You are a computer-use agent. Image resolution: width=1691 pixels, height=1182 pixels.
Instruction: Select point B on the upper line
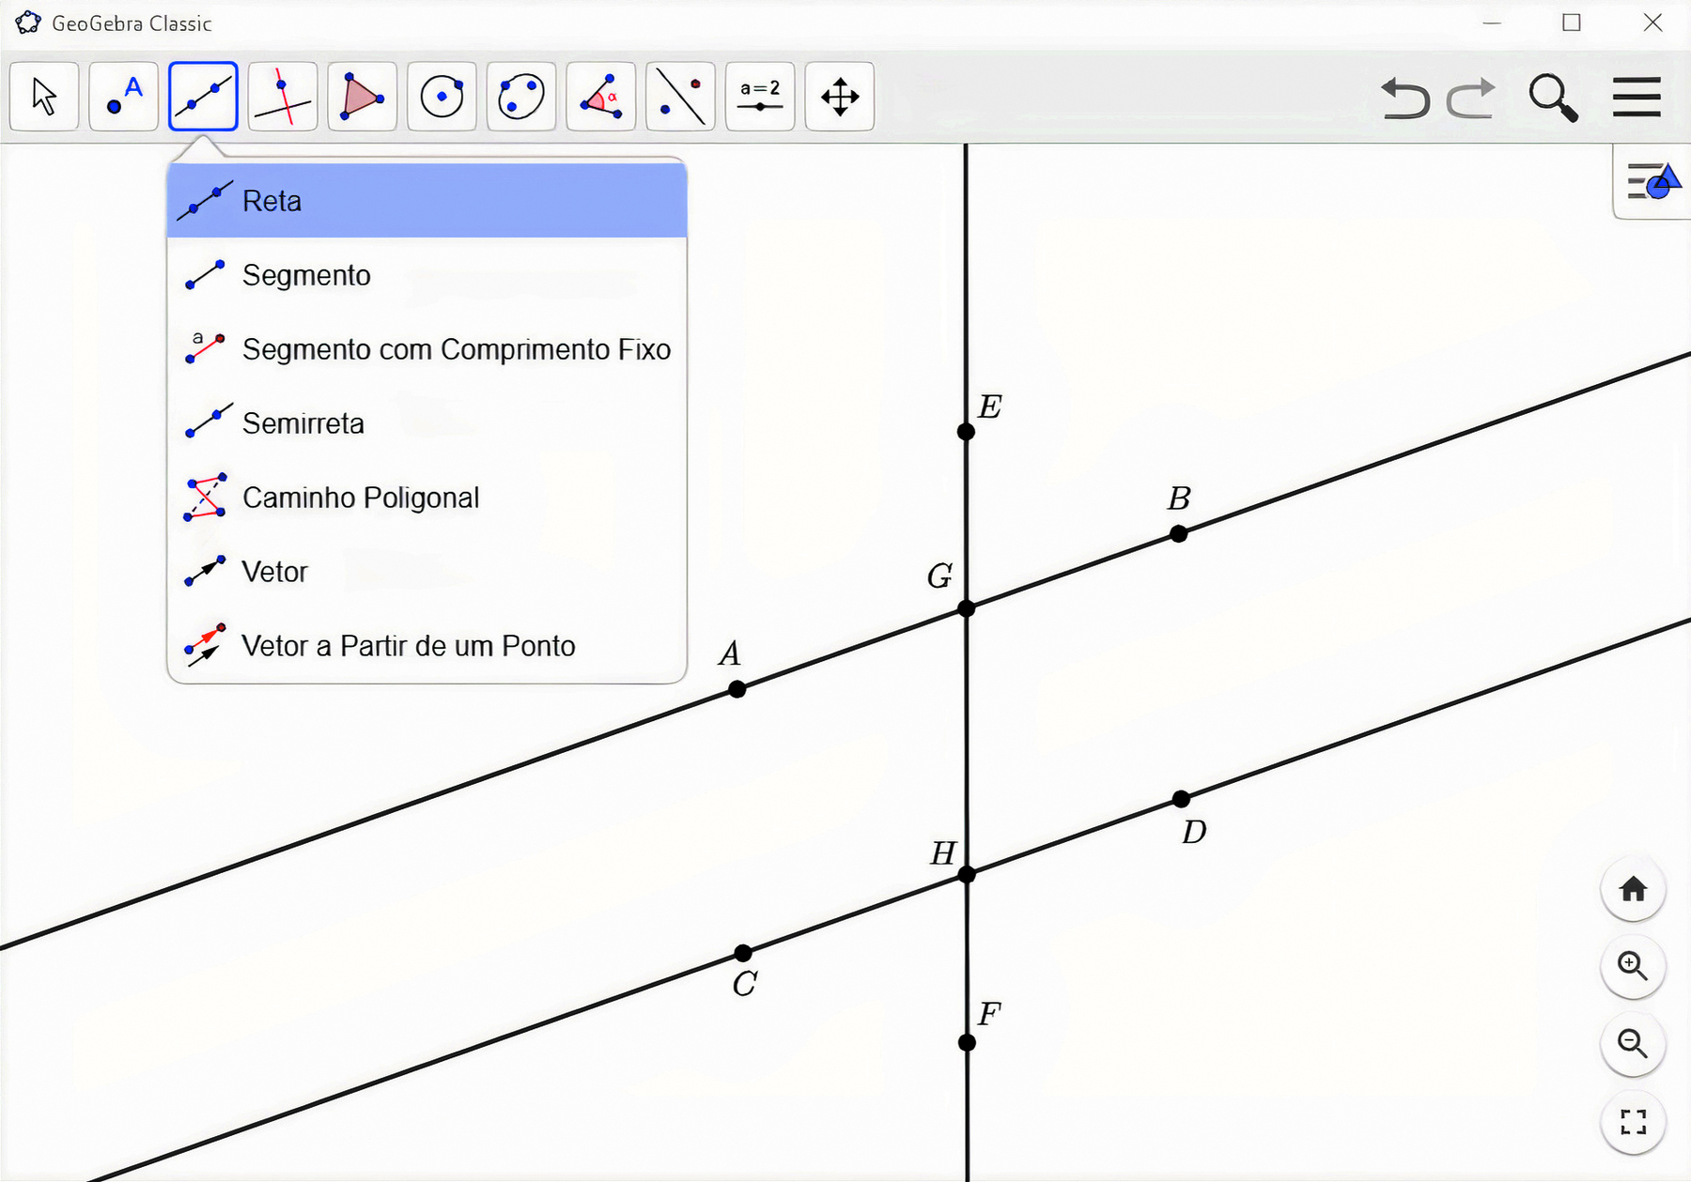click(x=1179, y=534)
